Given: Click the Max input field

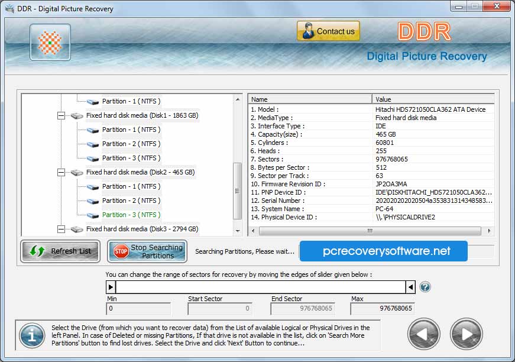Looking at the screenshot, I should point(383,308).
